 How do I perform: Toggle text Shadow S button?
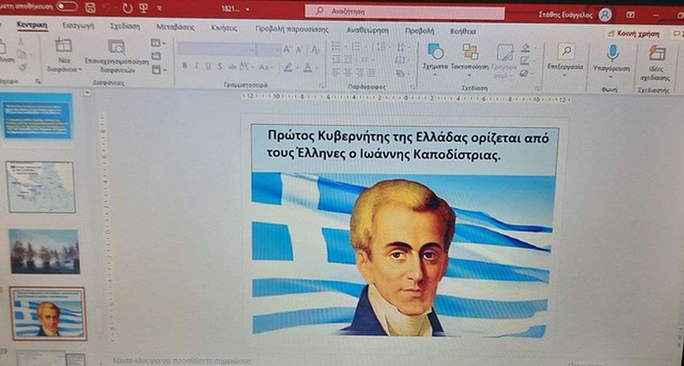(220, 67)
